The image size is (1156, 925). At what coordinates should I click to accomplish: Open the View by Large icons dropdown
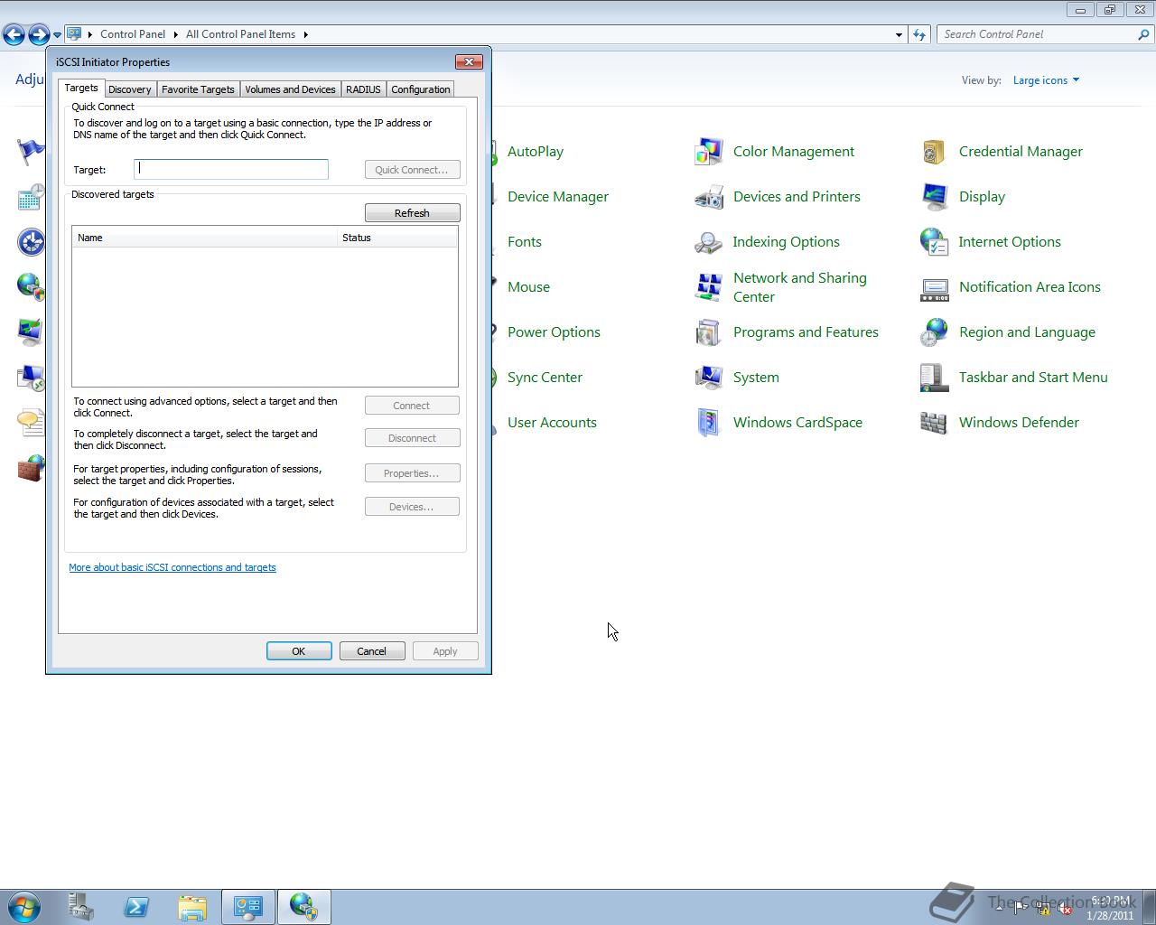1046,80
